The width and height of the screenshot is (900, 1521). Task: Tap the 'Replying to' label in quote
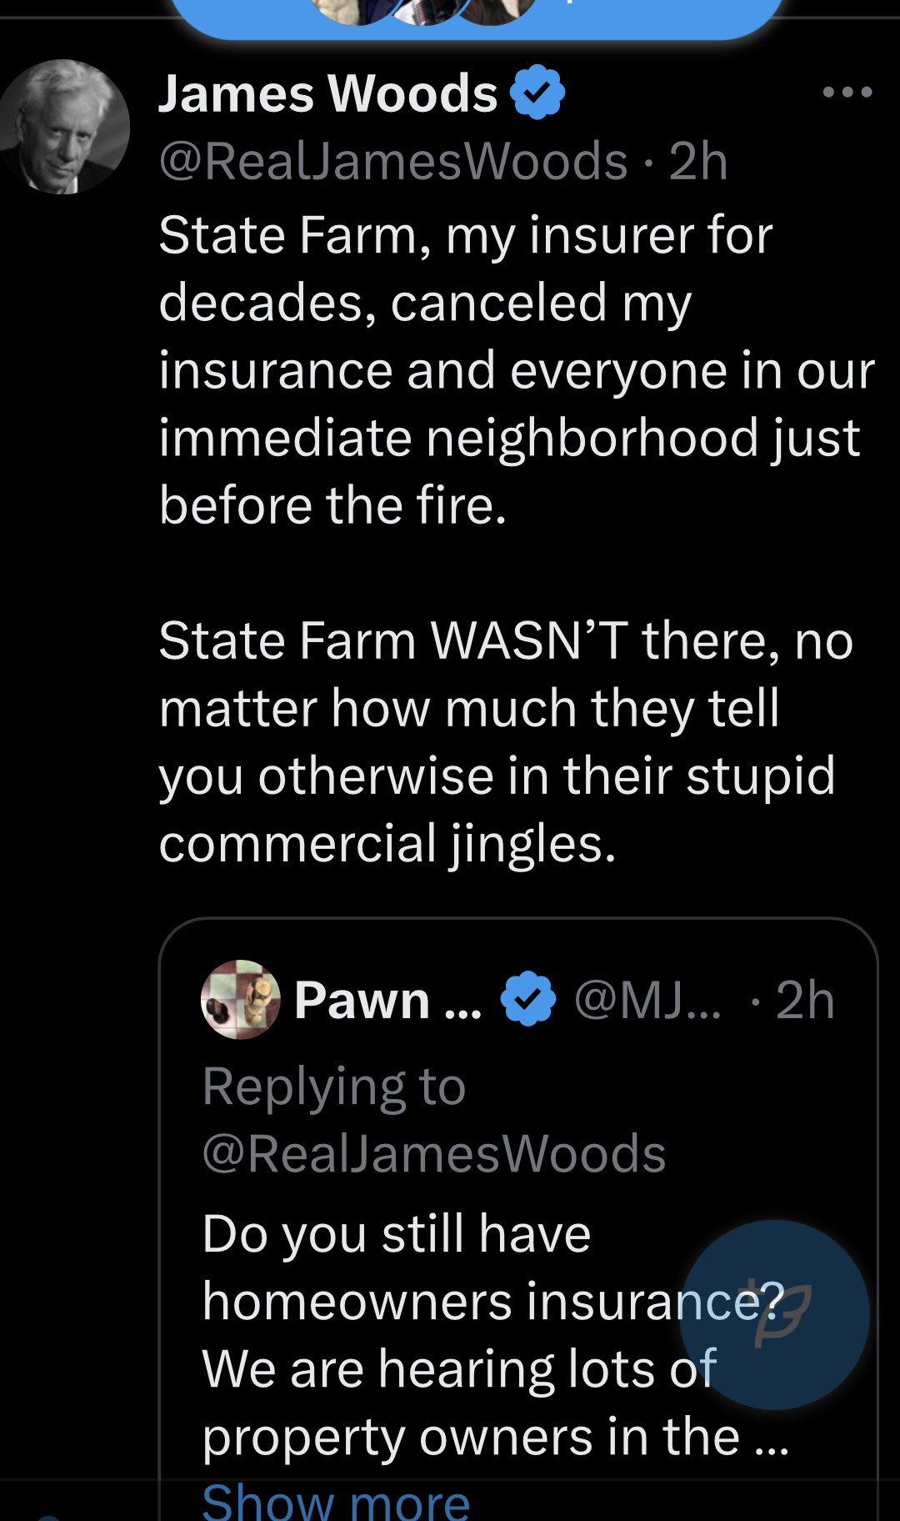[x=333, y=1087]
